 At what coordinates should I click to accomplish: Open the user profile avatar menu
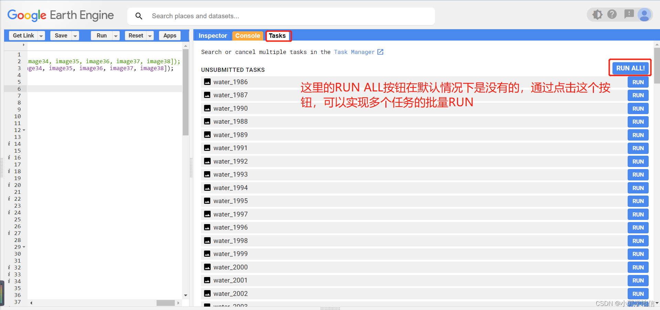tap(644, 14)
